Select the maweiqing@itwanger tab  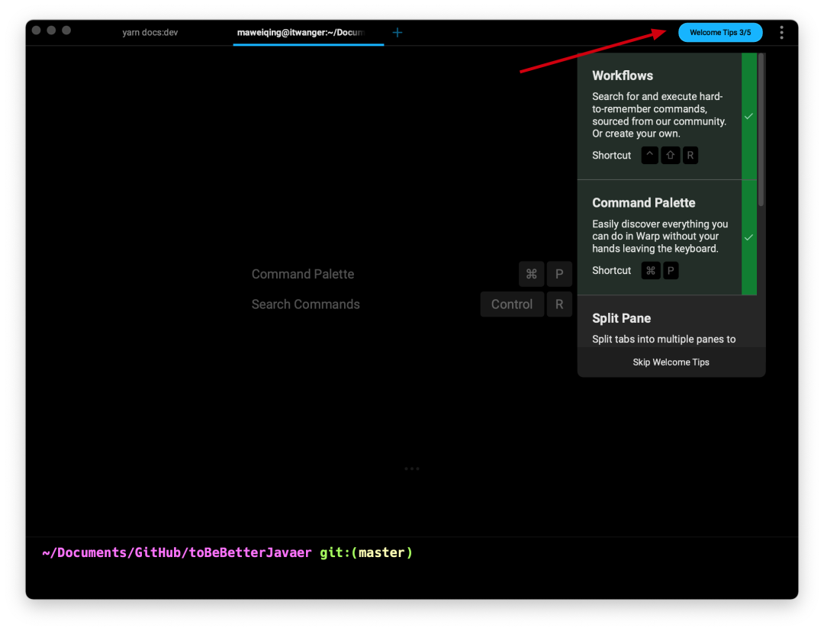point(308,33)
